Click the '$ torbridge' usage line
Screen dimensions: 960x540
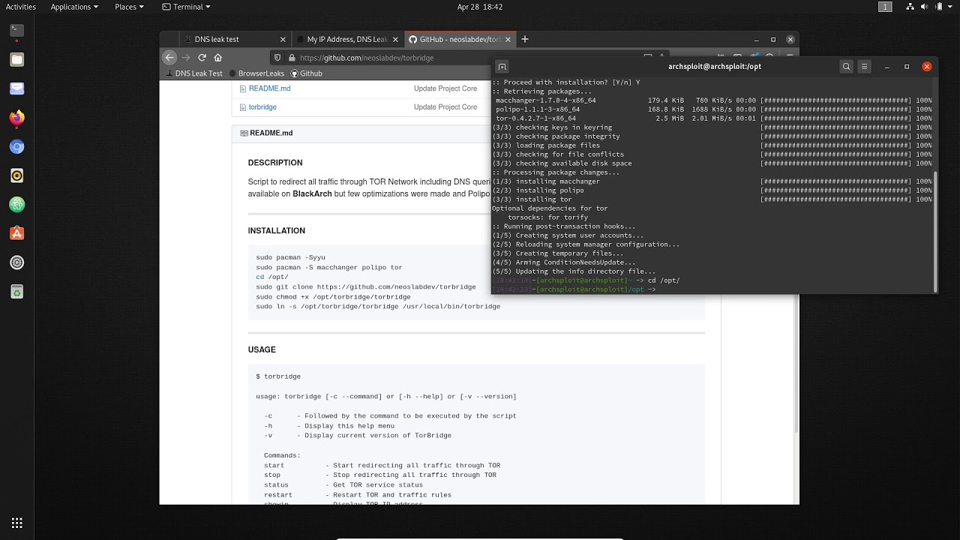278,376
